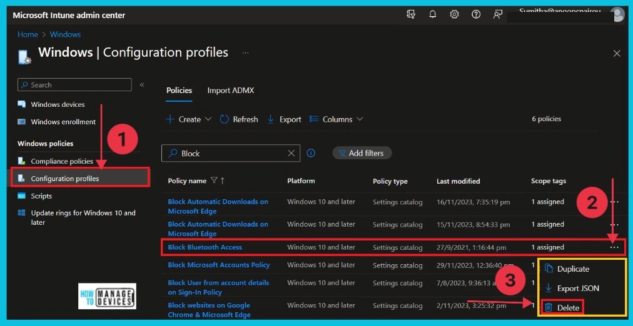
Task: Switch to Policies tab
Action: pyautogui.click(x=180, y=91)
